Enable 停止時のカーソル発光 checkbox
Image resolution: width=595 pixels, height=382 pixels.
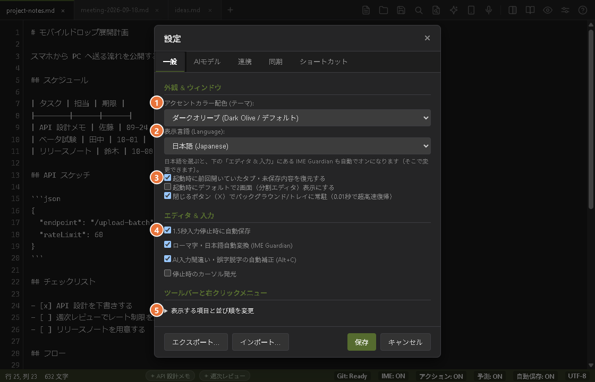click(168, 273)
